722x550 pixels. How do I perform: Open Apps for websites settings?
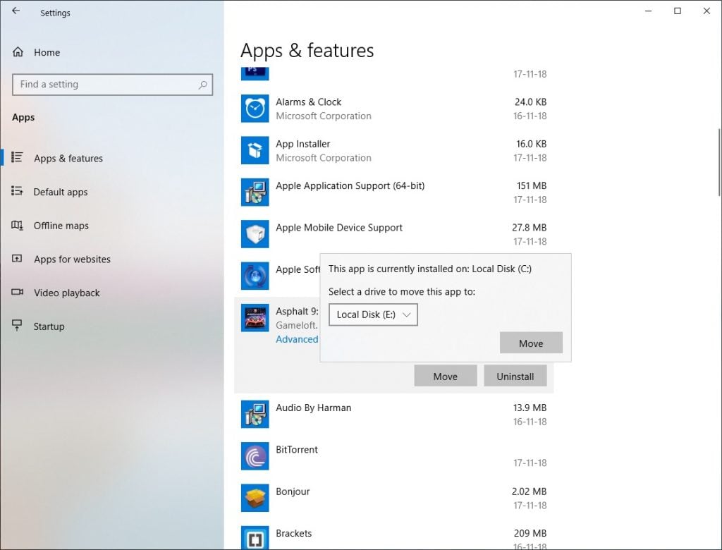[72, 259]
